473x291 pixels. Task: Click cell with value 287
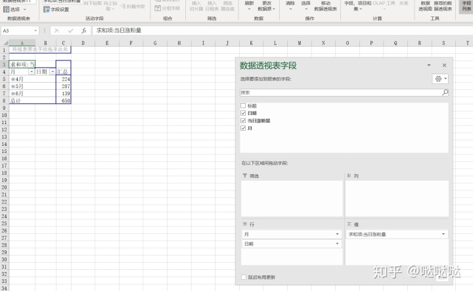coord(63,86)
